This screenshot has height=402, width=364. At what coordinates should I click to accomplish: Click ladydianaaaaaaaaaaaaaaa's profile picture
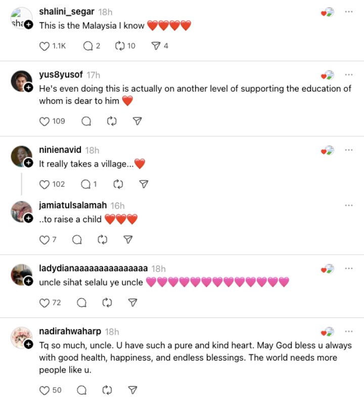[21, 273]
